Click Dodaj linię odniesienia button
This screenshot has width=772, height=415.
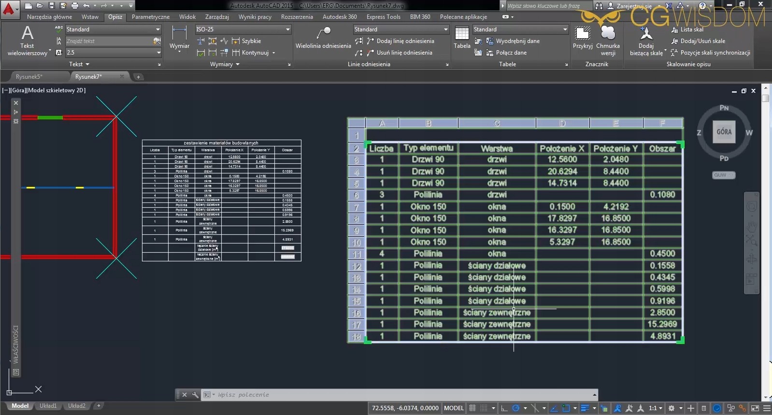pos(405,41)
